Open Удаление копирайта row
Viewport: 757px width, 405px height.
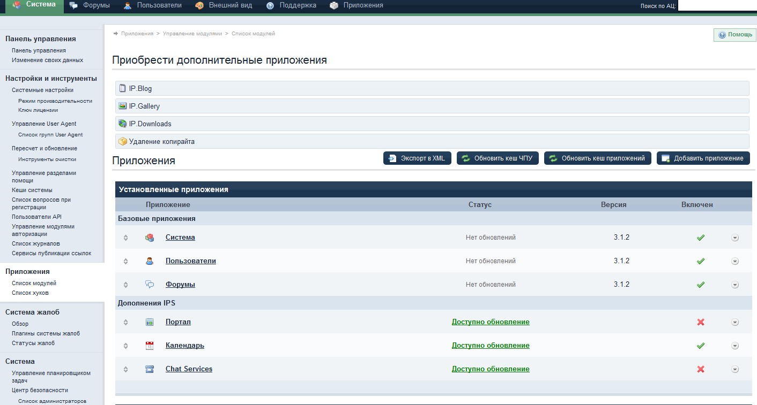tap(432, 141)
